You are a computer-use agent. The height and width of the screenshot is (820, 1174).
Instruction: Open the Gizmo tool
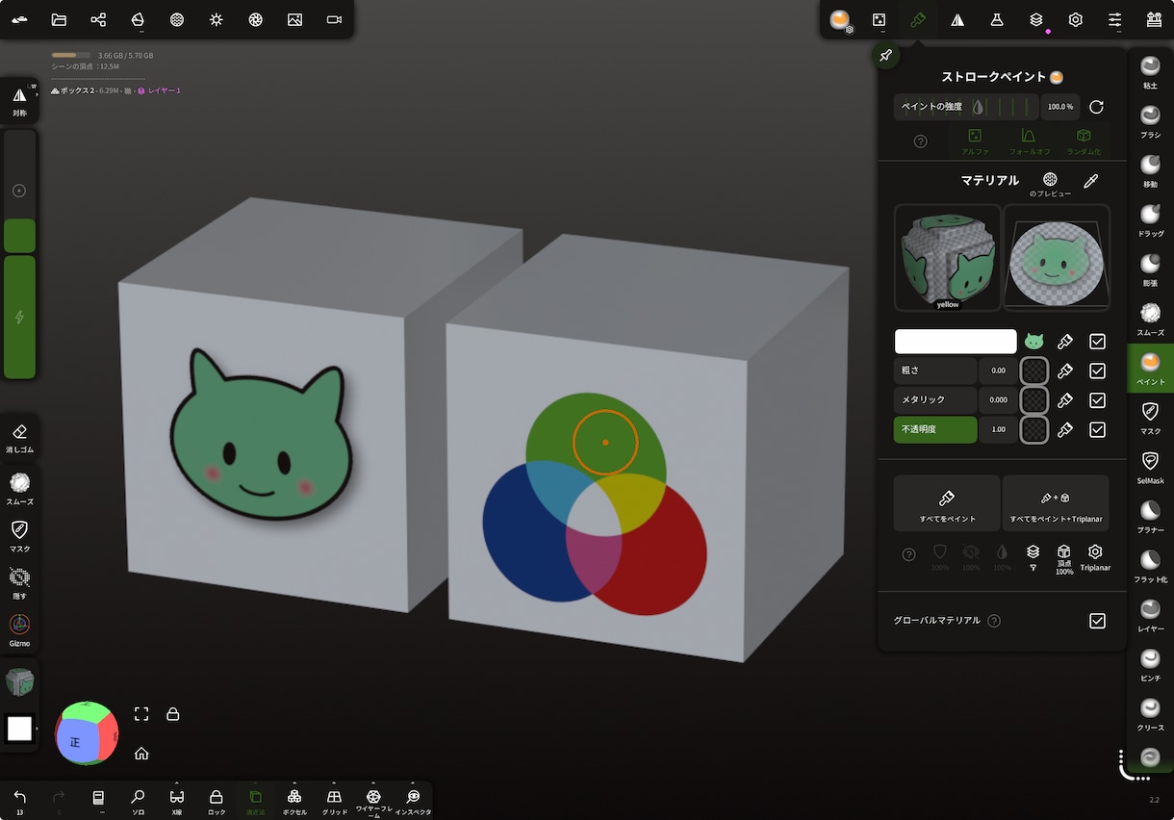pos(19,630)
